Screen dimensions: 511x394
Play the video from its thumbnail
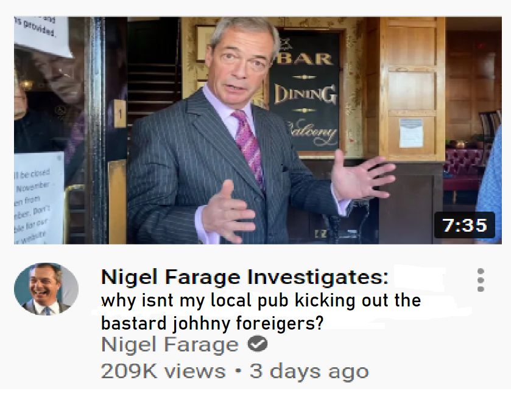coord(258,130)
